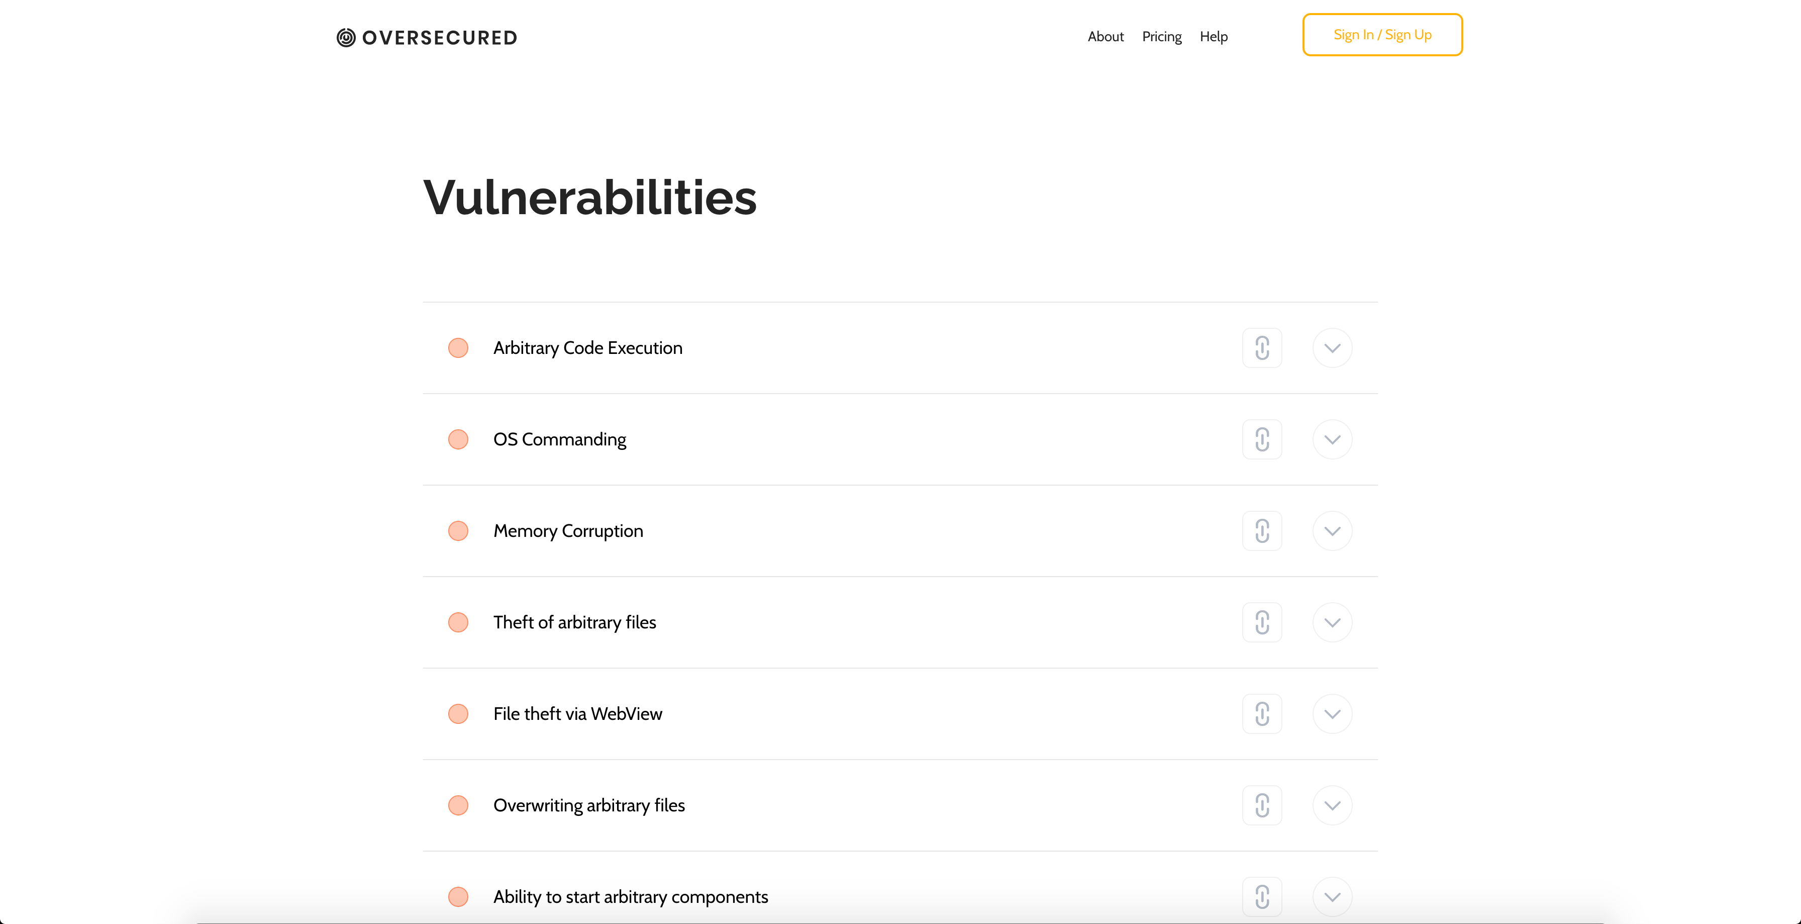Toggle the orange indicator next to OS Commanding
1801x924 pixels.
pos(459,439)
